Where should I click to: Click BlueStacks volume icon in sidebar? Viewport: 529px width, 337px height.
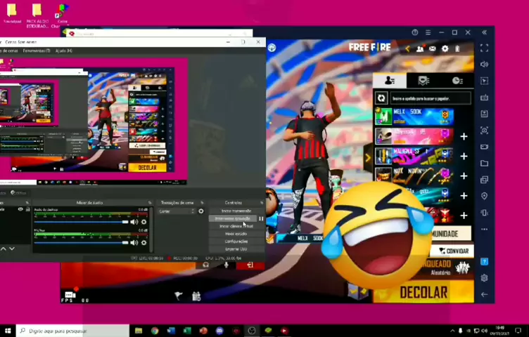tap(484, 65)
